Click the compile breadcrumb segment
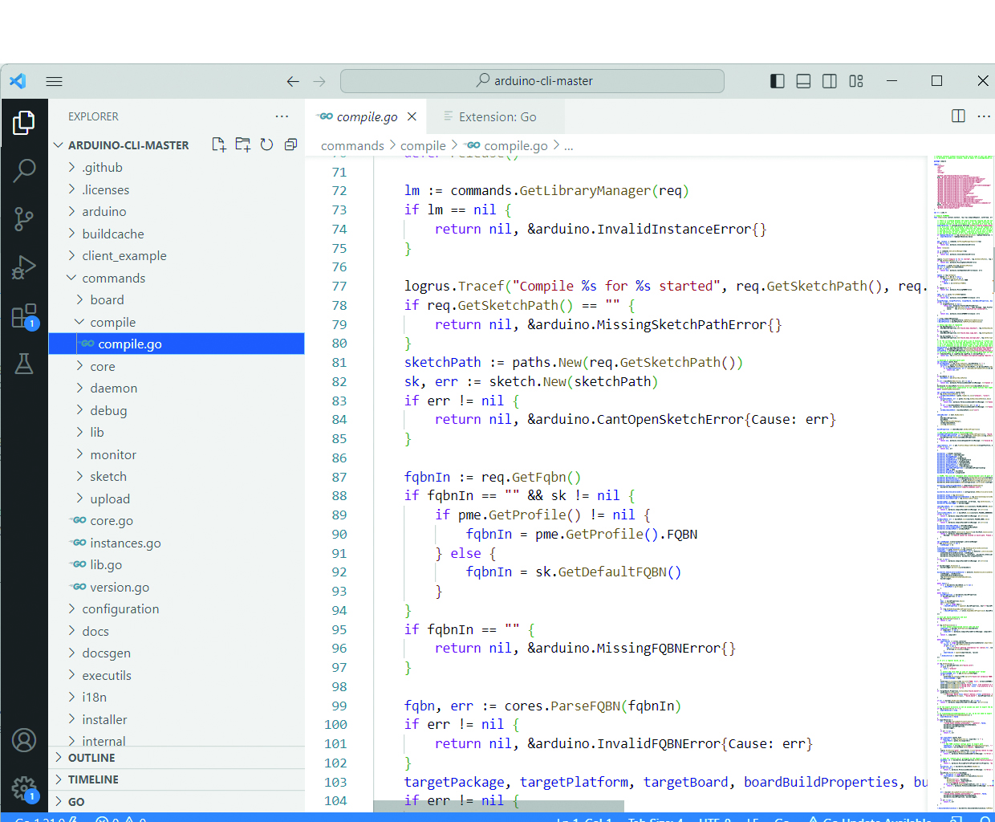The width and height of the screenshot is (995, 822). tap(423, 146)
